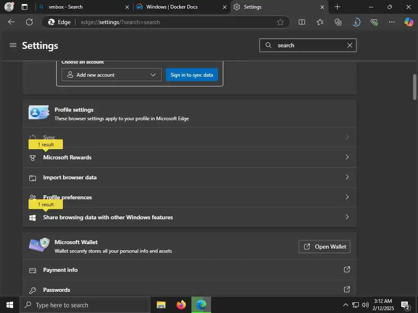Clear the settings search with X

[x=349, y=45]
